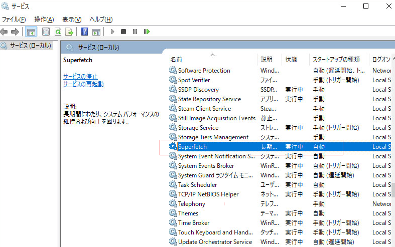The height and width of the screenshot is (247, 395).
Task: Click the gear icon of System Events Broker
Action: [x=173, y=165]
